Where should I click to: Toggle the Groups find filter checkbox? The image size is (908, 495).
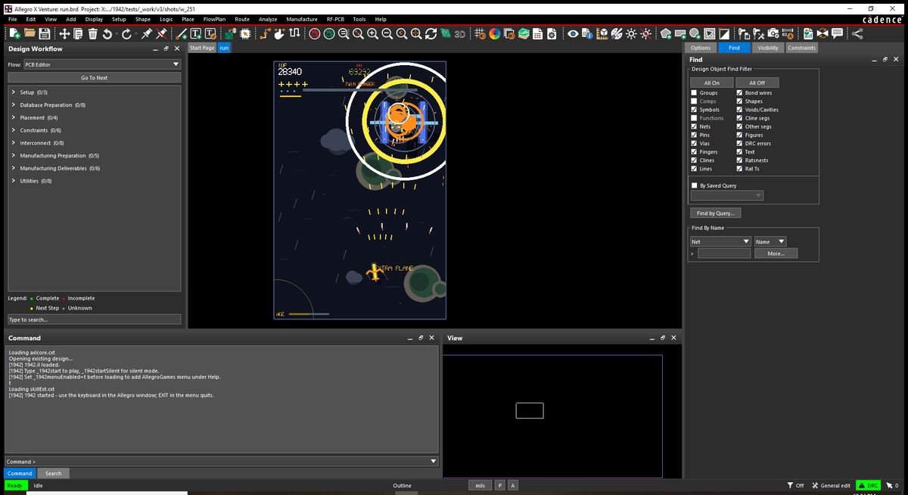[694, 92]
